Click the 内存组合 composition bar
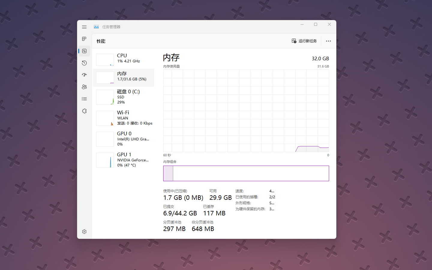Screen dimensions: 432x270 (246, 173)
